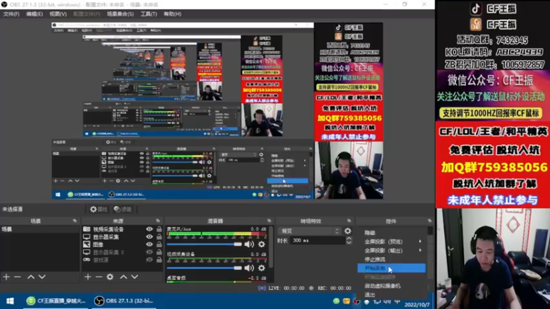Adjust the 麦克风/Aux volume slider

(x=204, y=244)
